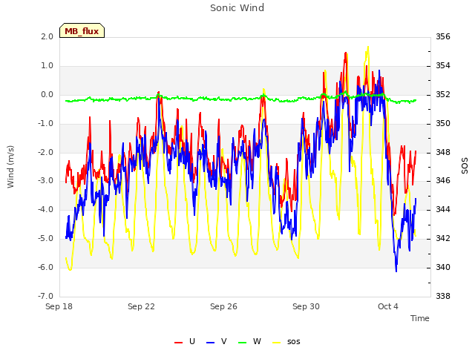Screen dimensions: 475x356
Task: Click the MB_flux annotation tag
Action: pos(82,30)
